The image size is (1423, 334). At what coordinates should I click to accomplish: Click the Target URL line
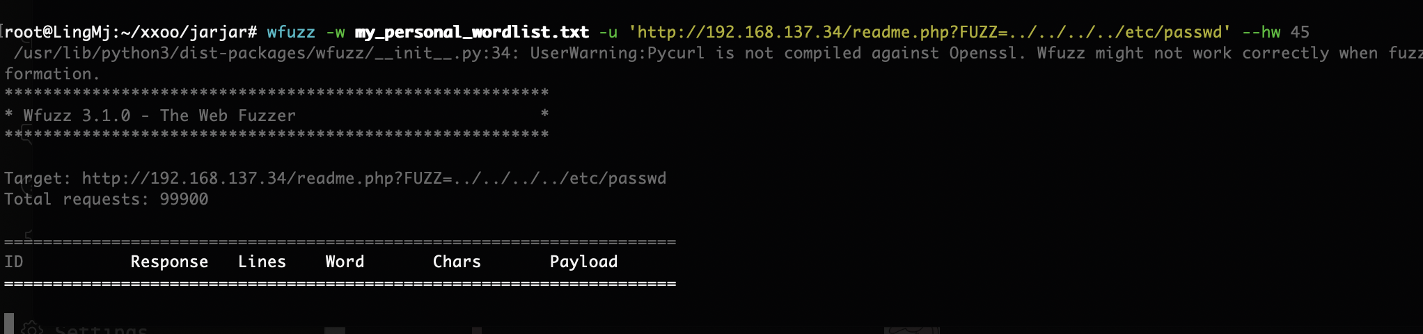click(335, 178)
